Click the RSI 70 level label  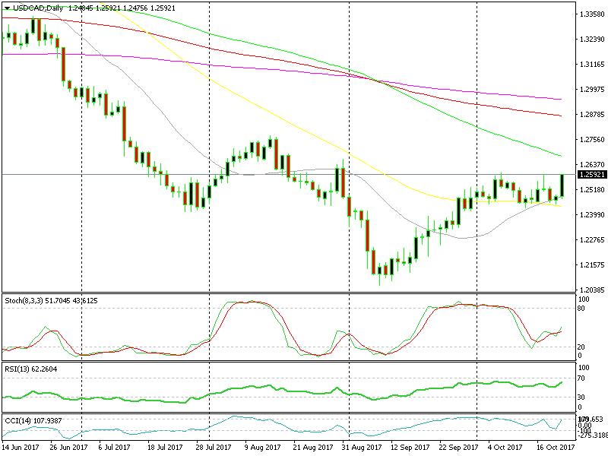coord(581,378)
